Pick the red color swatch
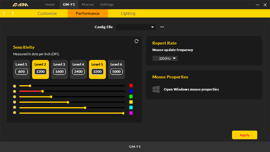This screenshot has height=152, width=270. [x=131, y=85]
